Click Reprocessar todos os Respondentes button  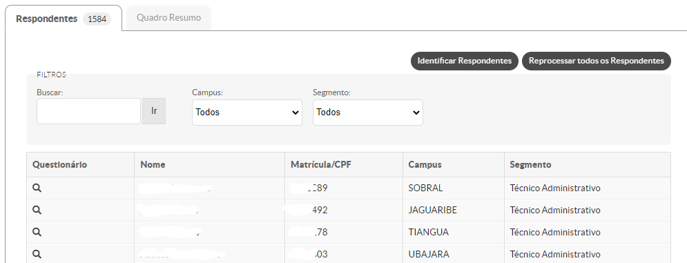pos(597,61)
